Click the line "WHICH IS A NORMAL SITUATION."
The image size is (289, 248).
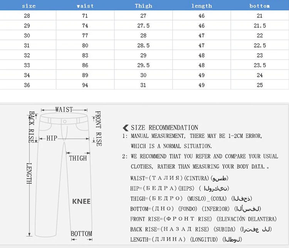(x=171, y=146)
